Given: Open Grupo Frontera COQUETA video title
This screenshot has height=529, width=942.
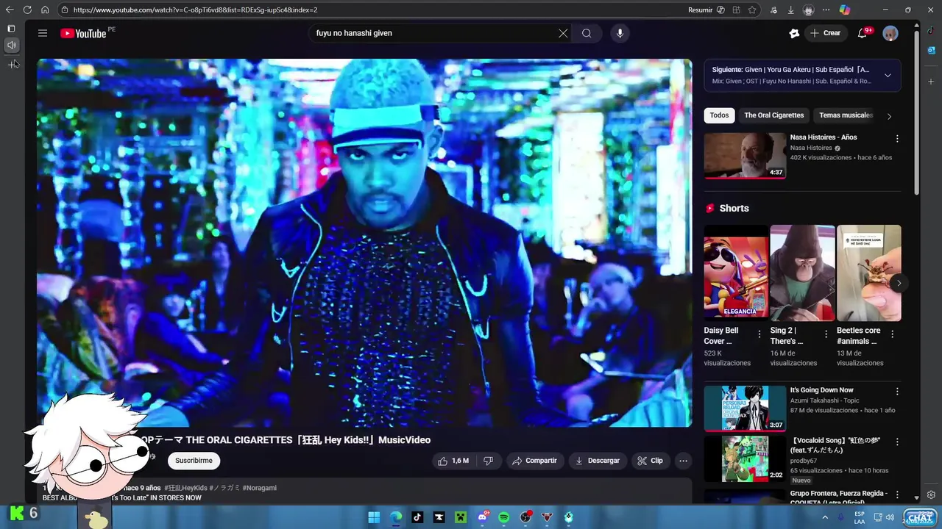Looking at the screenshot, I should [839, 497].
